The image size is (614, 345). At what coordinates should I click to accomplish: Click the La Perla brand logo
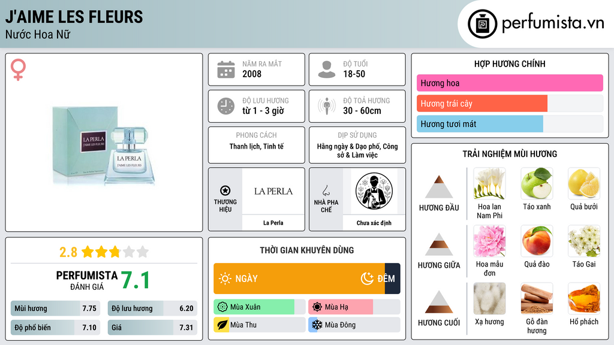pos(273,191)
